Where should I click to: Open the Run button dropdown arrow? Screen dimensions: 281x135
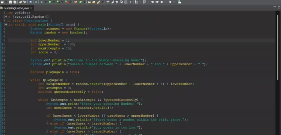pos(54,2)
